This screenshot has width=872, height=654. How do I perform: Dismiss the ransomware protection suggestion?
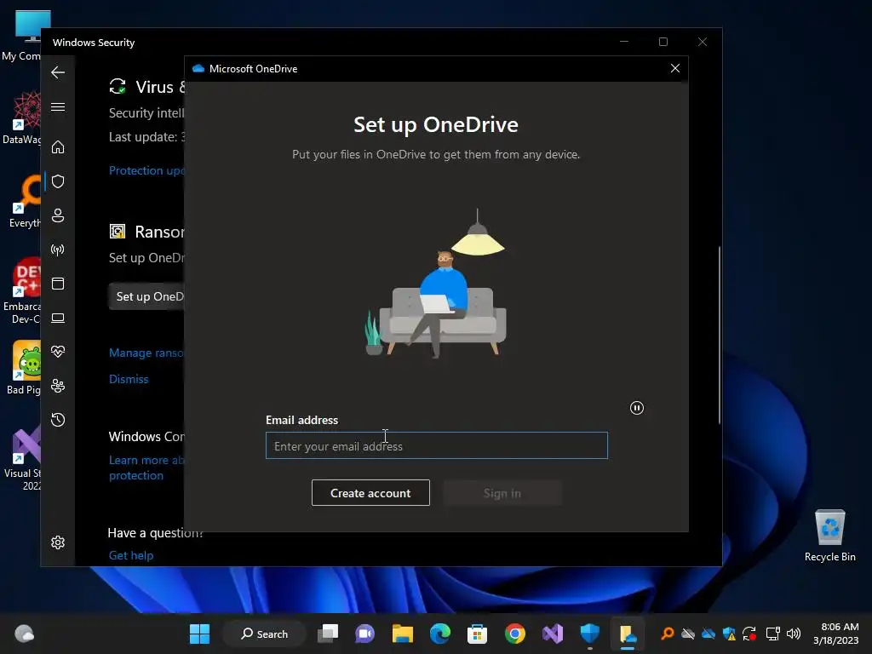(129, 379)
